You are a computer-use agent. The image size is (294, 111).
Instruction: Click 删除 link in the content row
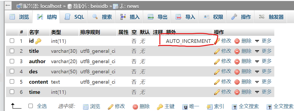tap(246, 82)
